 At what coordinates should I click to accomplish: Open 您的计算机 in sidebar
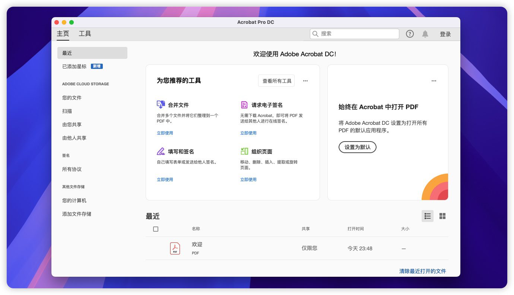coord(74,200)
